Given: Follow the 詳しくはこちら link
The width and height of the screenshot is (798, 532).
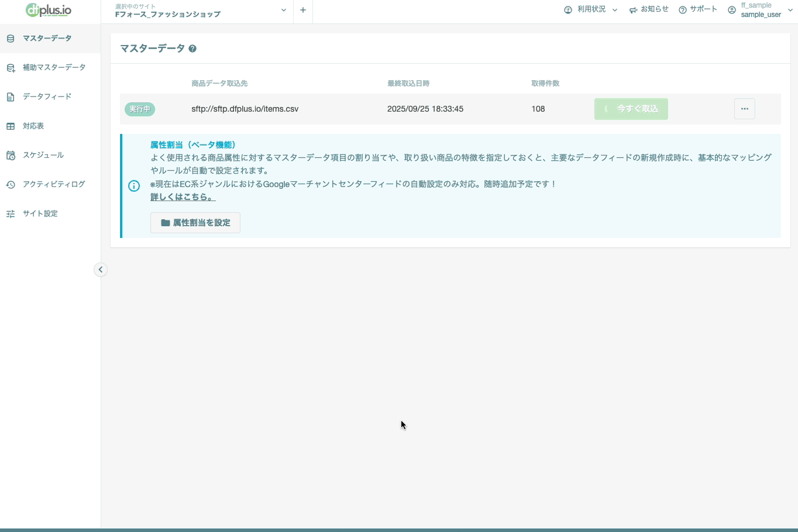Looking at the screenshot, I should coord(183,197).
